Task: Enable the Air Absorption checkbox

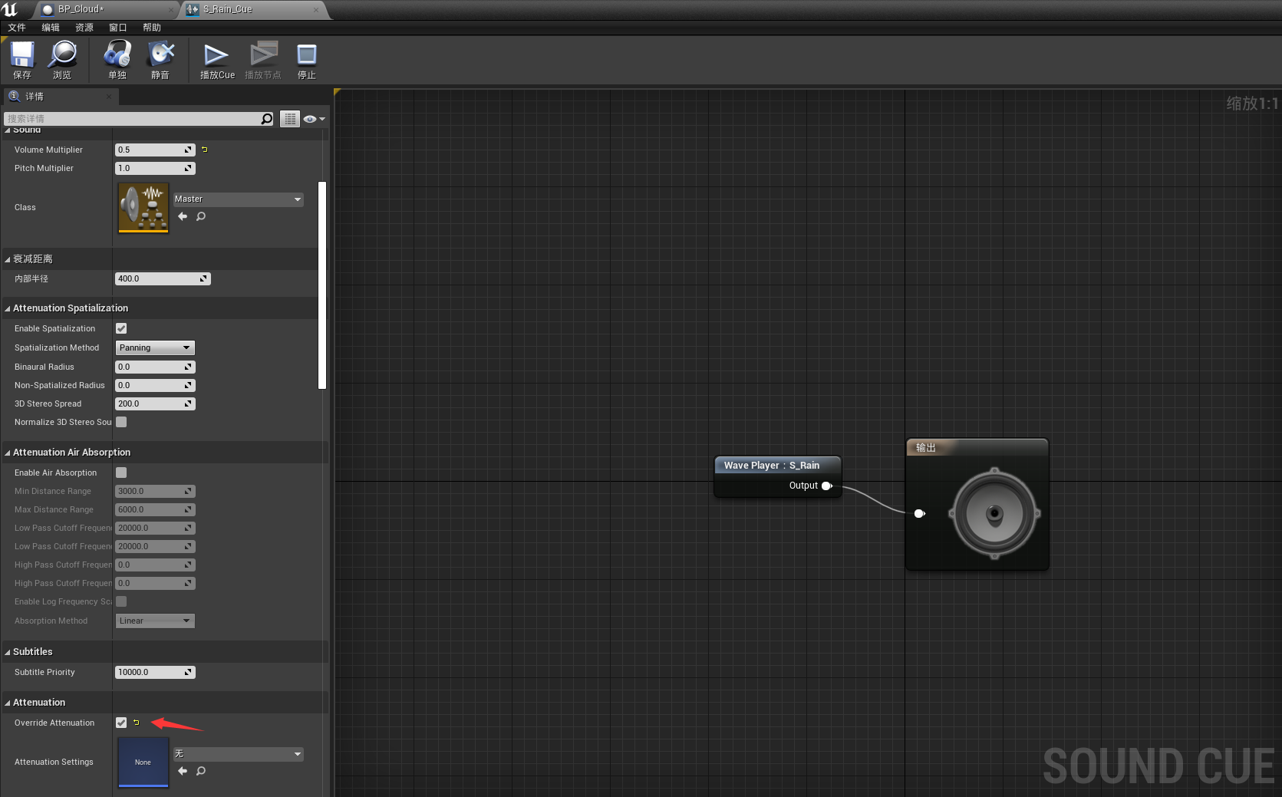Action: [x=121, y=473]
